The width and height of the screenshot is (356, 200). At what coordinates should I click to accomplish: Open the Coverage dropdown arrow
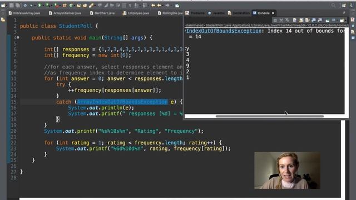point(52,6)
